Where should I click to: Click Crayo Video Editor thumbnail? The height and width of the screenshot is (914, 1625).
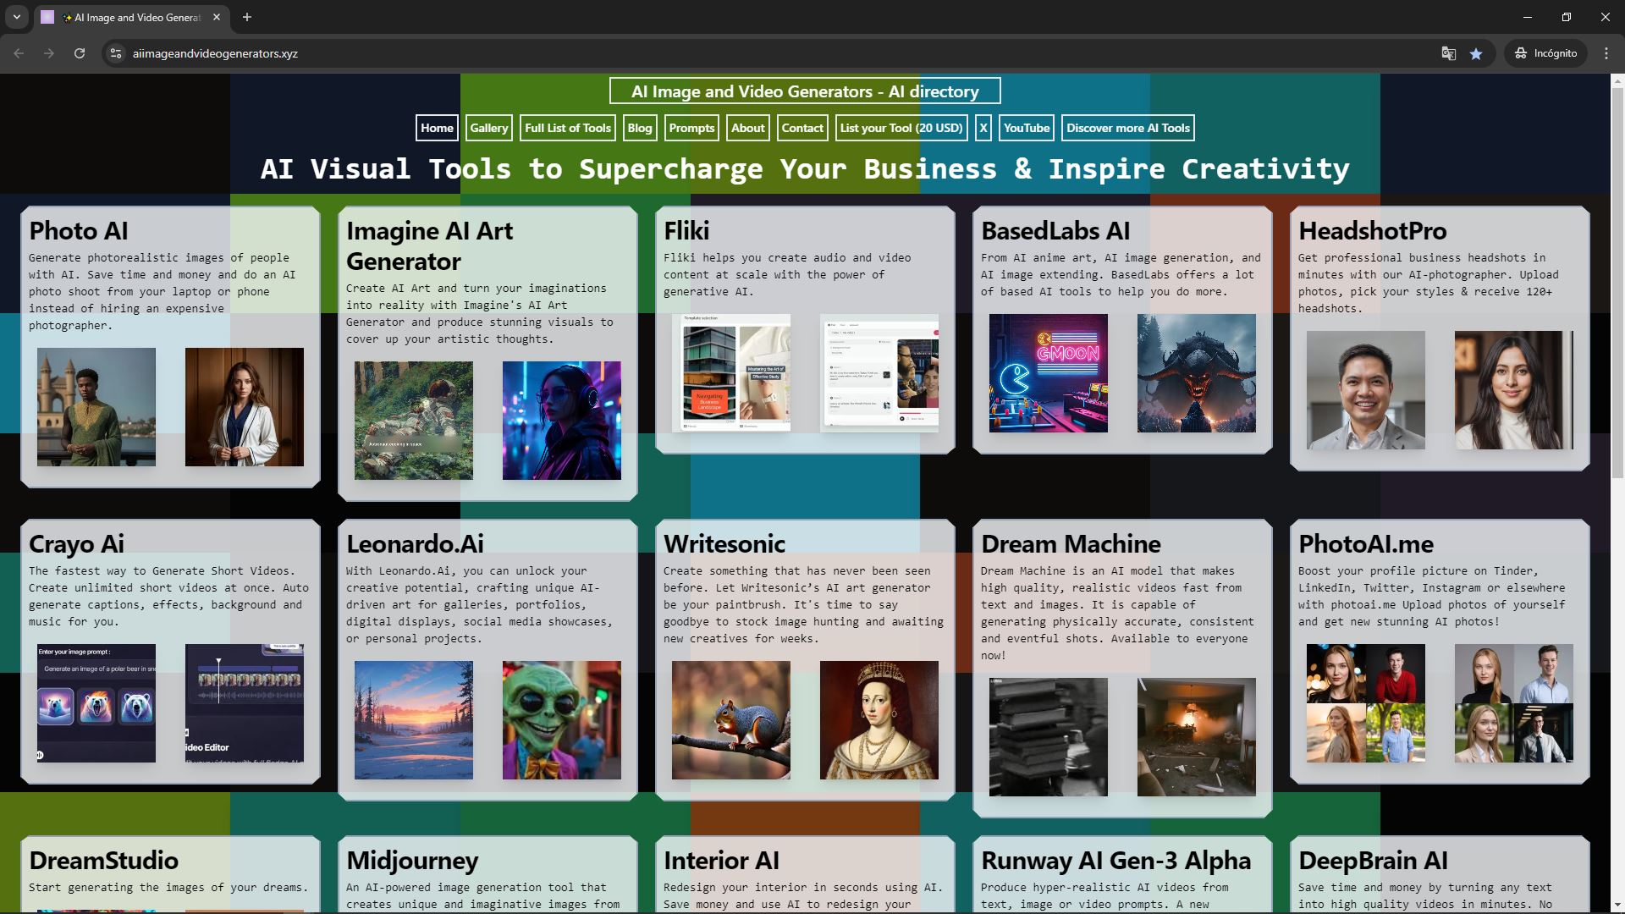(x=245, y=703)
